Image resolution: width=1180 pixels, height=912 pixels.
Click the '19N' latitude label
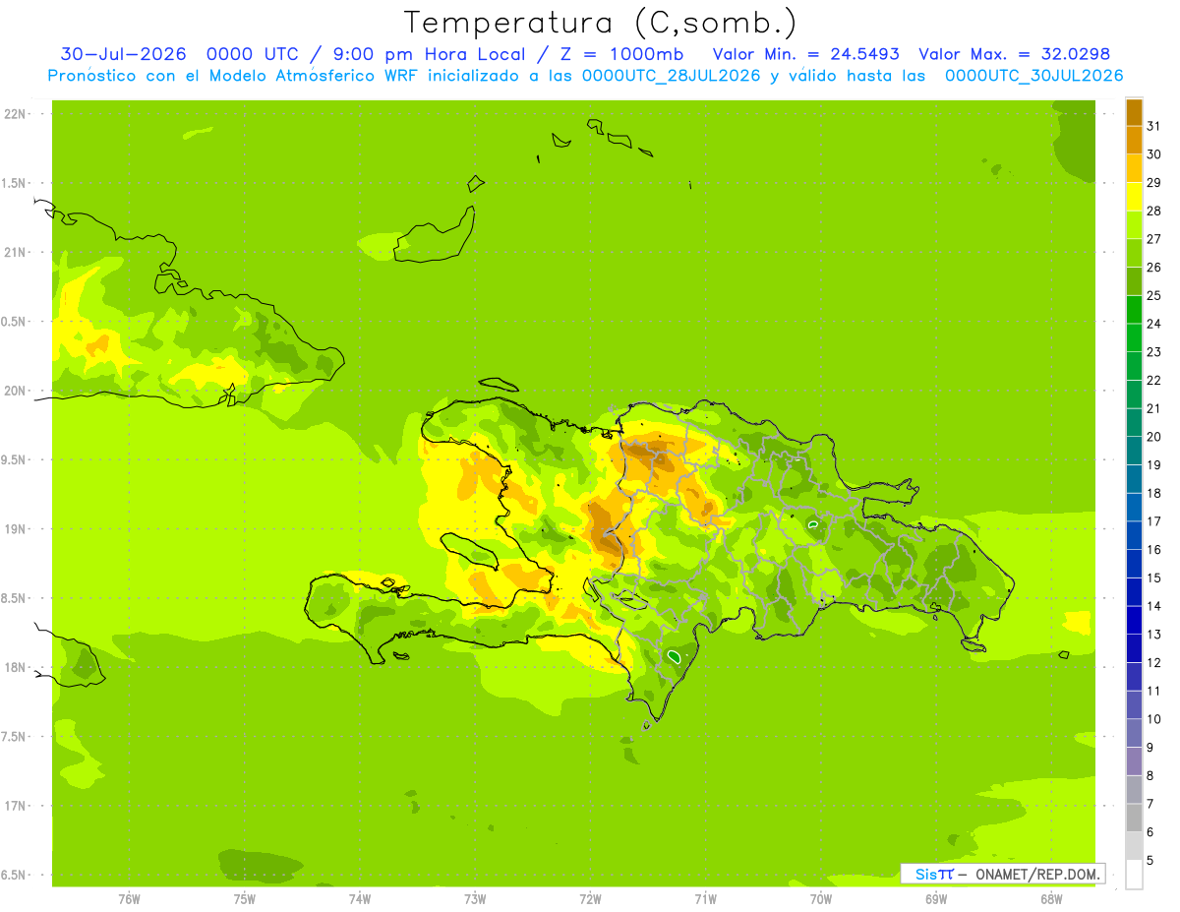(15, 529)
